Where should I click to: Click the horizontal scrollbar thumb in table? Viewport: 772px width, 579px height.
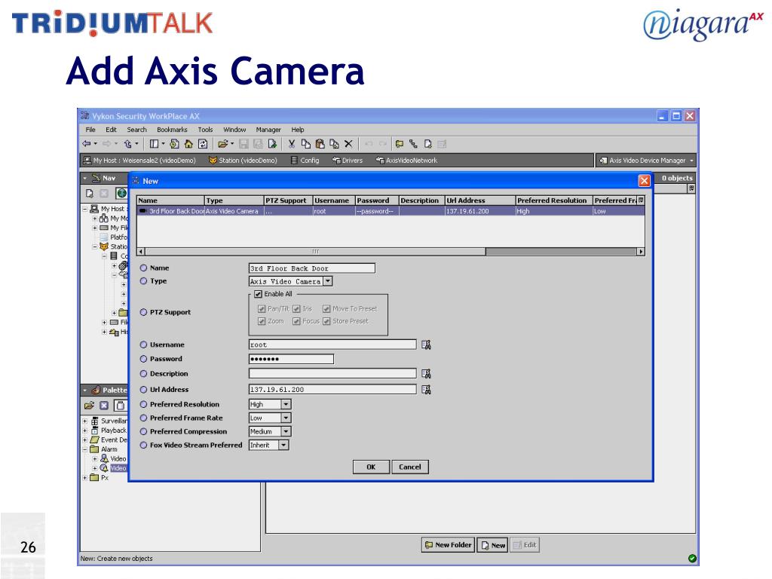315,252
